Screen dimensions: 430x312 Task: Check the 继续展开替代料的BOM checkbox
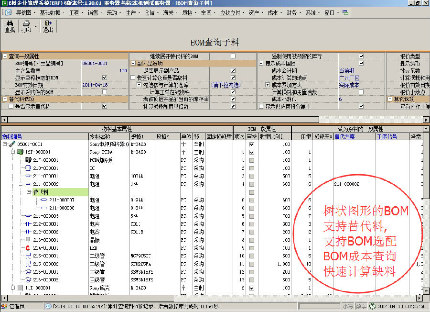pos(233,56)
